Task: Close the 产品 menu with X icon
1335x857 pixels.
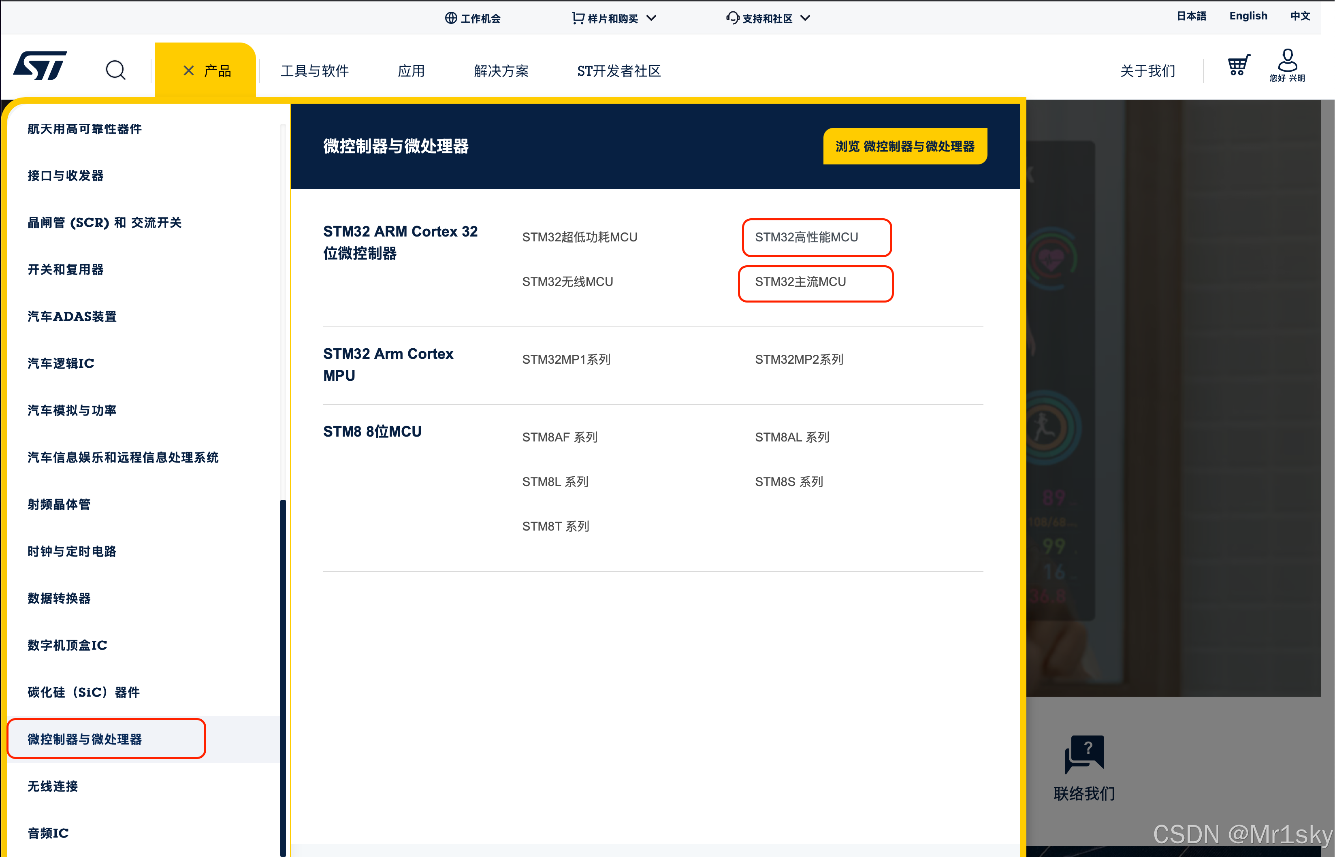Action: pyautogui.click(x=189, y=71)
